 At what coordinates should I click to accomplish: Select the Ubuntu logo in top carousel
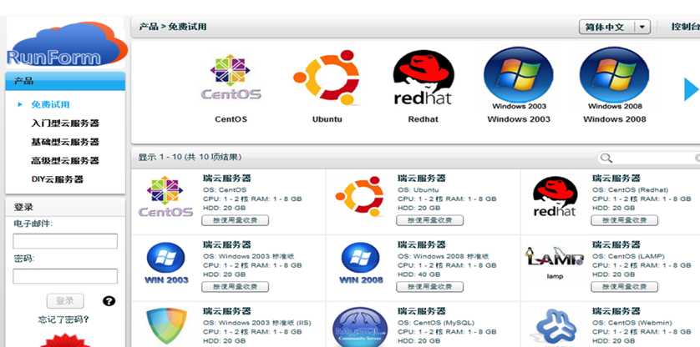pyautogui.click(x=327, y=78)
